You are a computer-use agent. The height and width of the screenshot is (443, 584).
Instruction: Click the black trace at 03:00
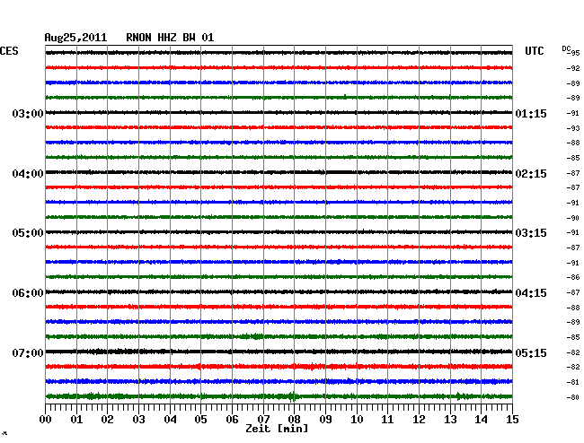tap(279, 112)
